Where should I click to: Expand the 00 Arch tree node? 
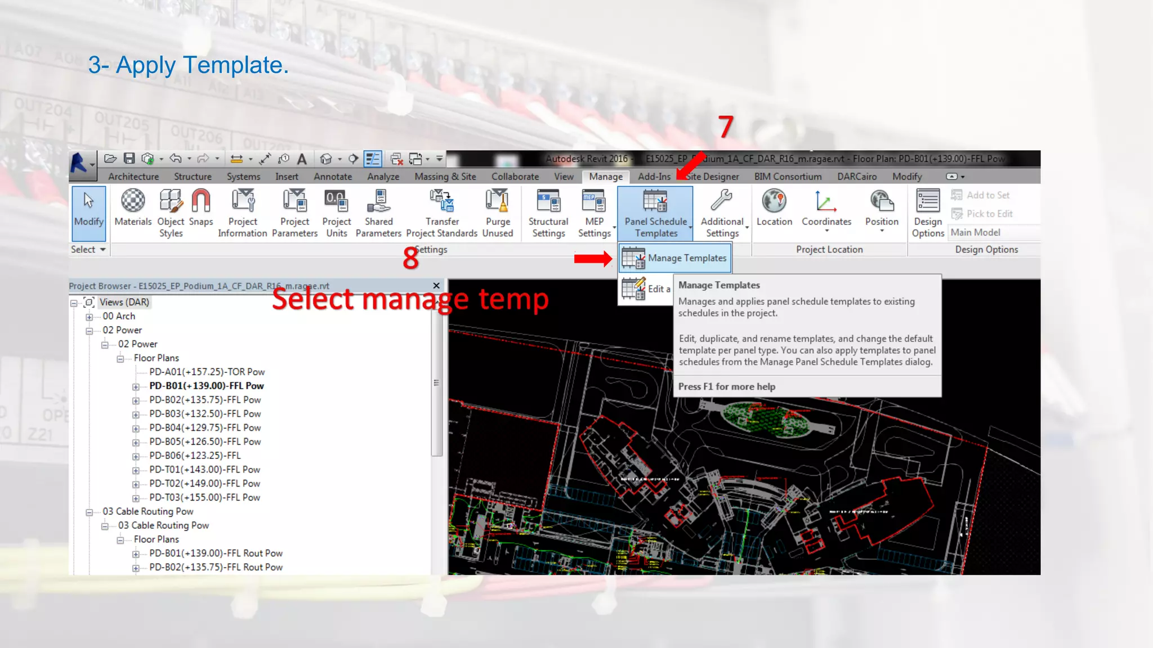point(89,317)
